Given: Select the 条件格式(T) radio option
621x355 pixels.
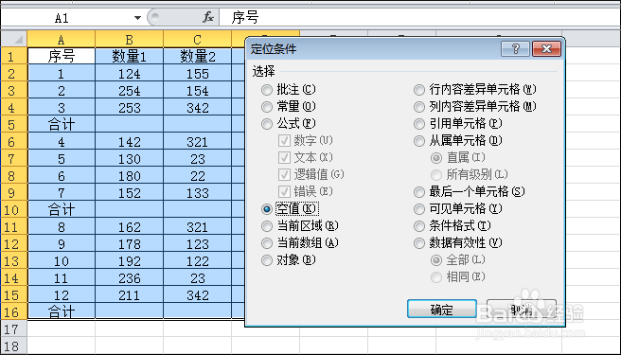Looking at the screenshot, I should (x=452, y=226).
